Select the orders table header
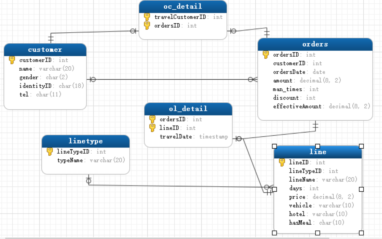 pos(315,44)
